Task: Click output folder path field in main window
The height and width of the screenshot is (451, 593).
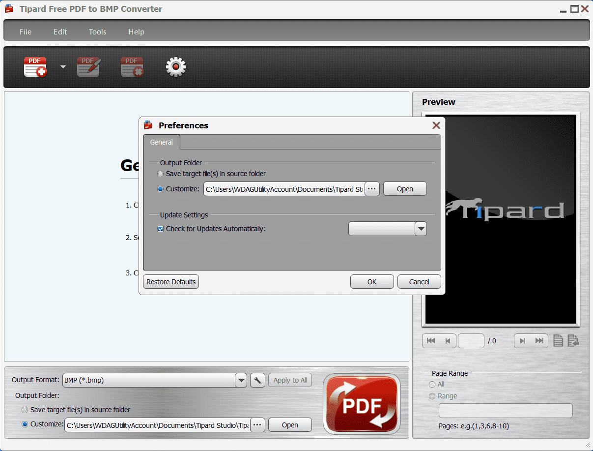Action: (x=157, y=425)
